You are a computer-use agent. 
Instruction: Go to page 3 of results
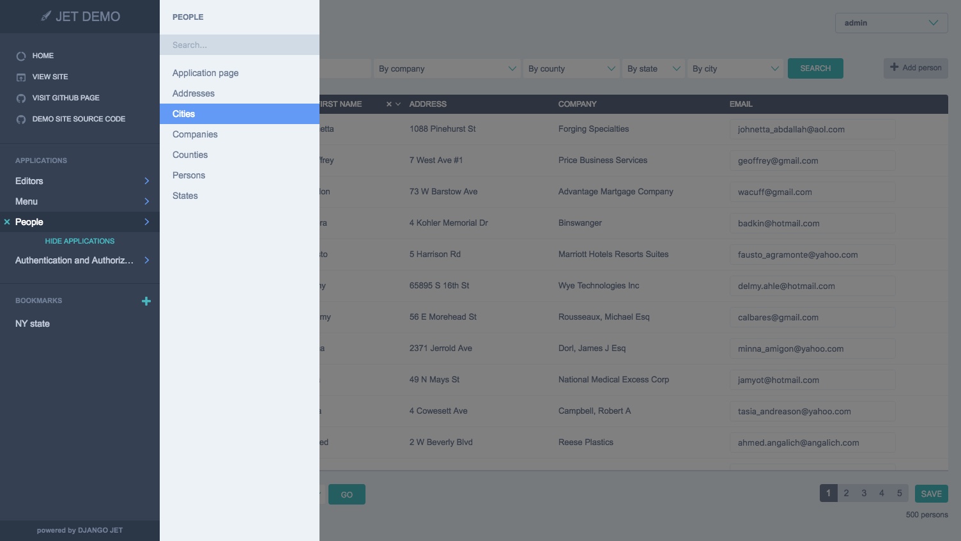click(x=864, y=493)
